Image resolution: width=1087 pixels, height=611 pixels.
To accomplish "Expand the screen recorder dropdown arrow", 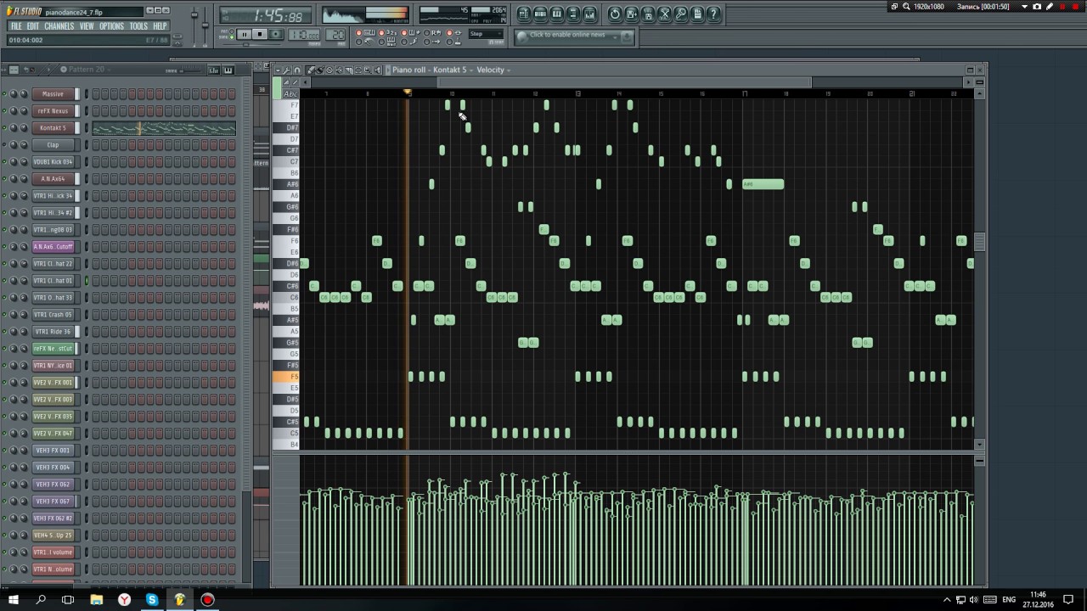I will coord(1024,7).
